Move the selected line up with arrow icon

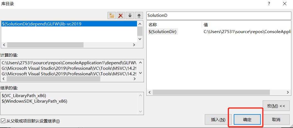[x=139, y=15]
